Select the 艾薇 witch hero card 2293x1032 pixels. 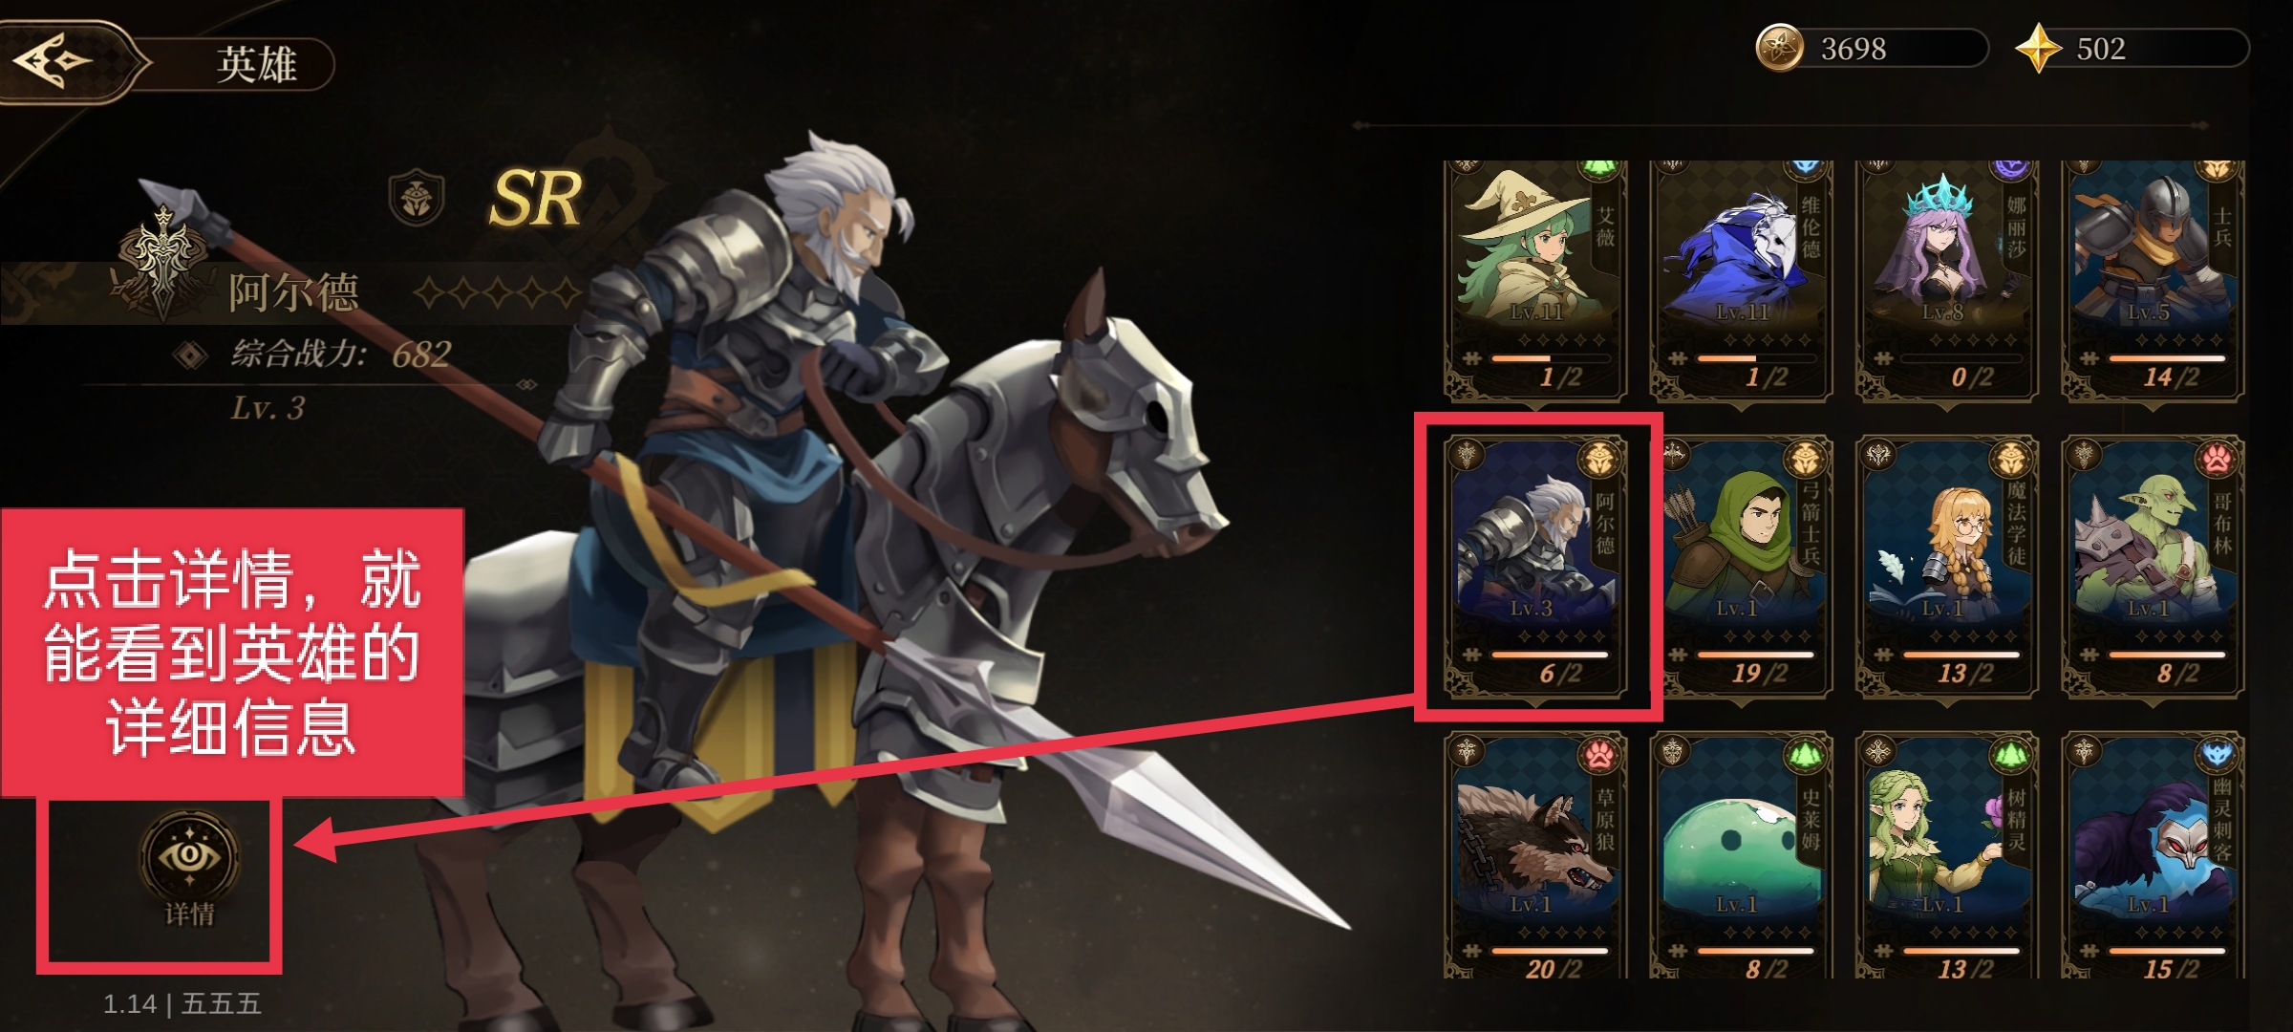pos(1534,279)
